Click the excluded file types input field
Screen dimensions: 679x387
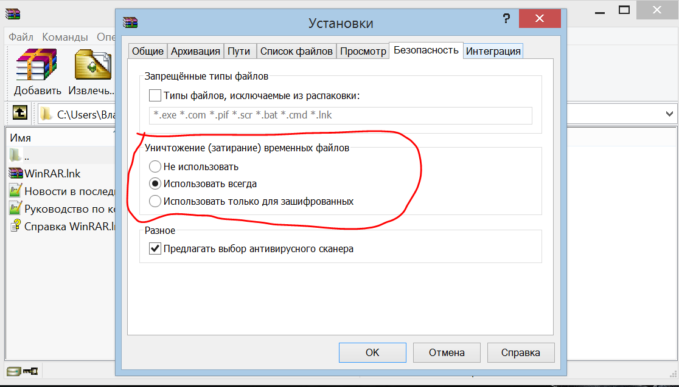(340, 115)
